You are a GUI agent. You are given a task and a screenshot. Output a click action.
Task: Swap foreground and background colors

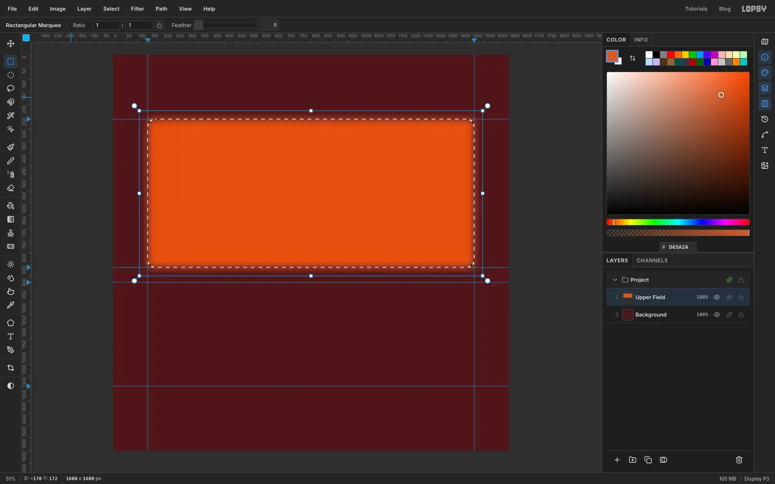(633, 58)
